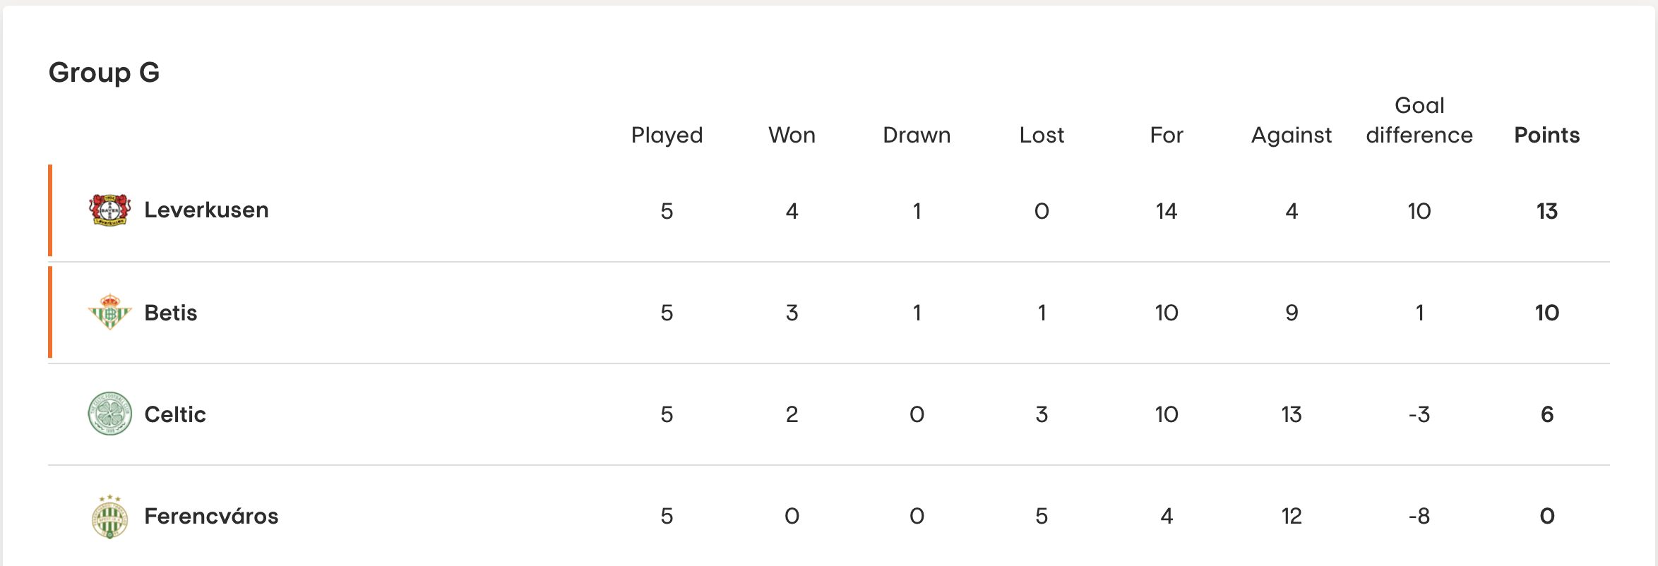Click the Lost column header
This screenshot has width=1658, height=566.
(1042, 135)
